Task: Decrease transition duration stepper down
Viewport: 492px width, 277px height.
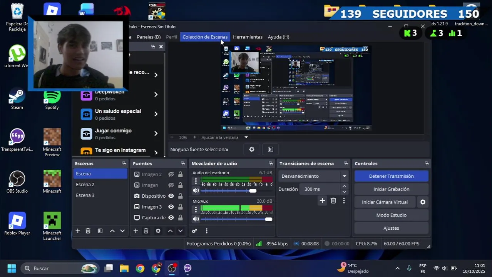Action: pyautogui.click(x=344, y=192)
